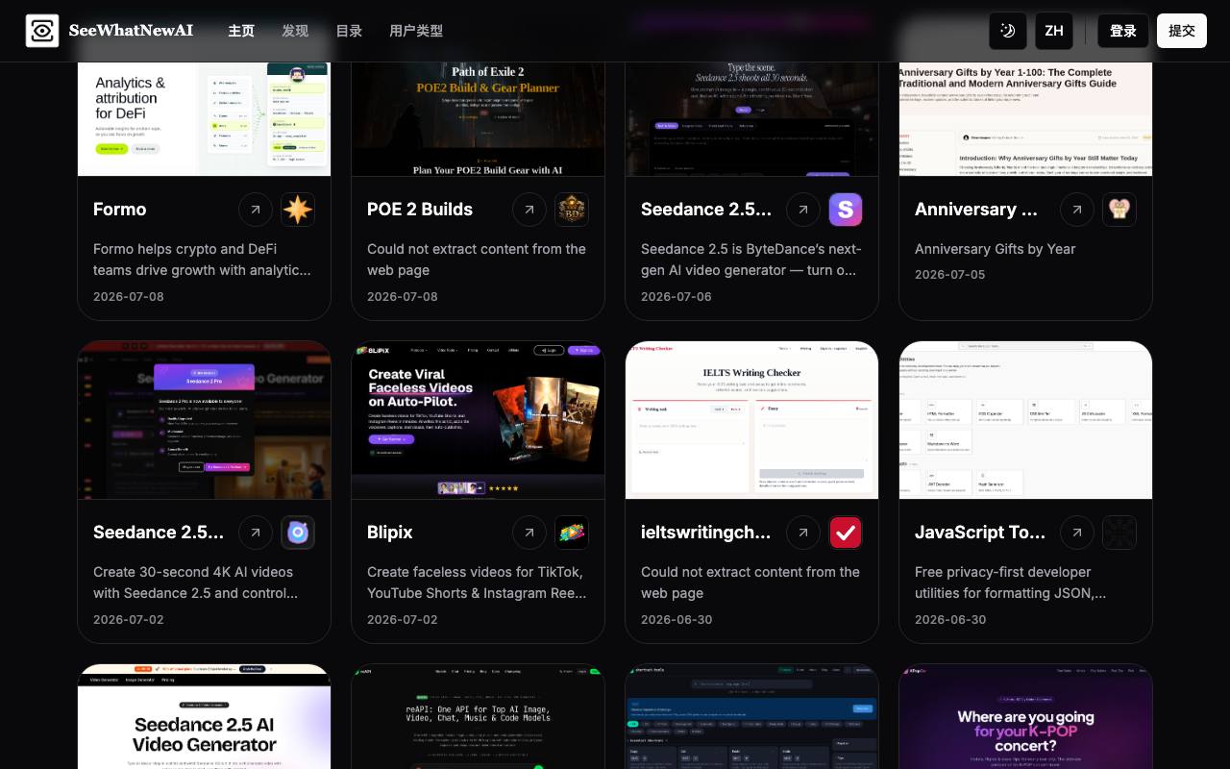The height and width of the screenshot is (769, 1230).
Task: Open the Seedance 2.5 AI Video Generator thumbnail
Action: point(204,716)
